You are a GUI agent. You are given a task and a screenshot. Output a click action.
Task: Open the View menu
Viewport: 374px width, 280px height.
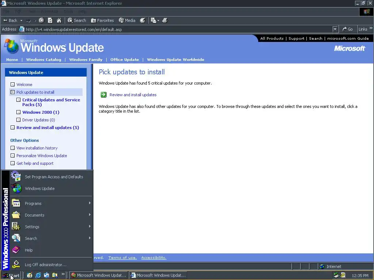(x=32, y=11)
